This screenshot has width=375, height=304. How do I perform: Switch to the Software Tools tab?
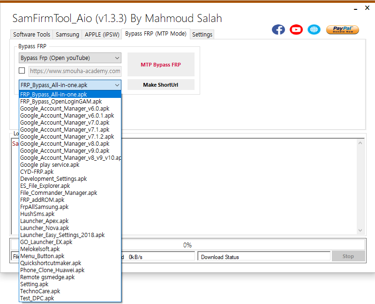tap(31, 34)
